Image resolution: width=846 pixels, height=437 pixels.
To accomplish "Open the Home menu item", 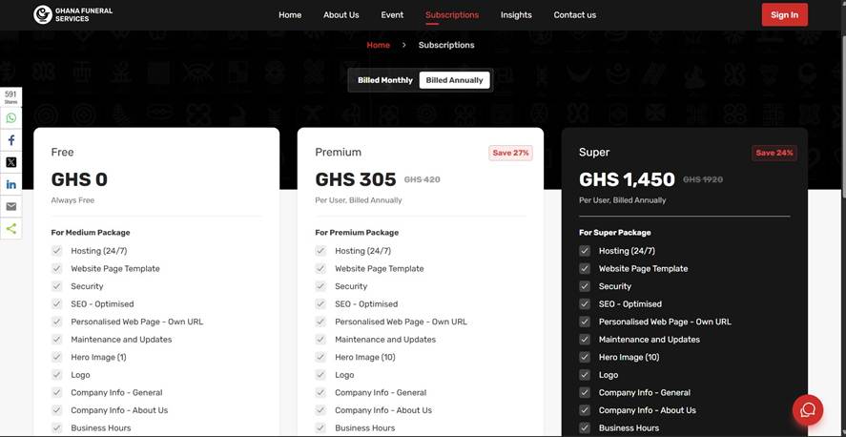I will click(x=290, y=15).
